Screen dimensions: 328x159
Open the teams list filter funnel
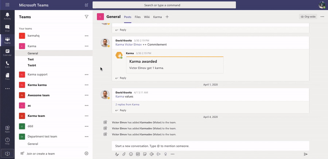click(x=86, y=17)
